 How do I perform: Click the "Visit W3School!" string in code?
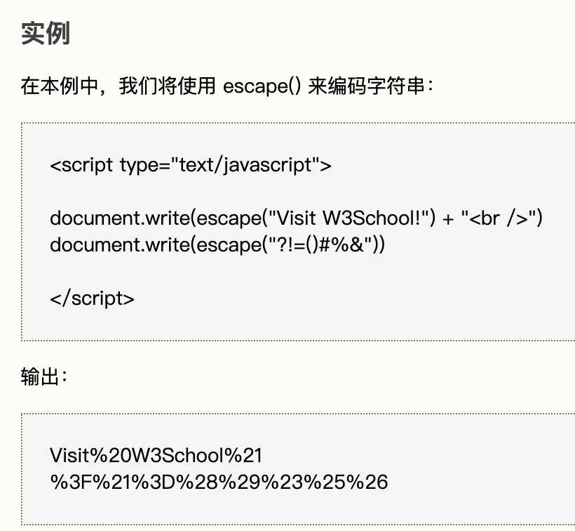tap(349, 218)
